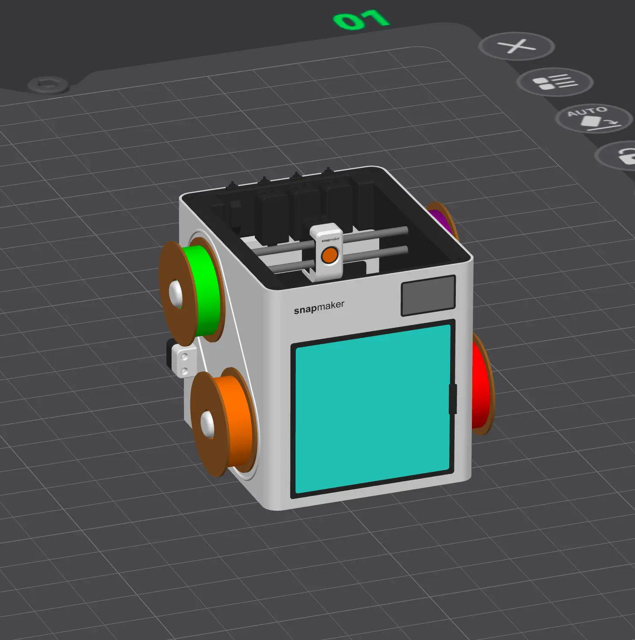Select the gray display screen on printer

coord(428,295)
